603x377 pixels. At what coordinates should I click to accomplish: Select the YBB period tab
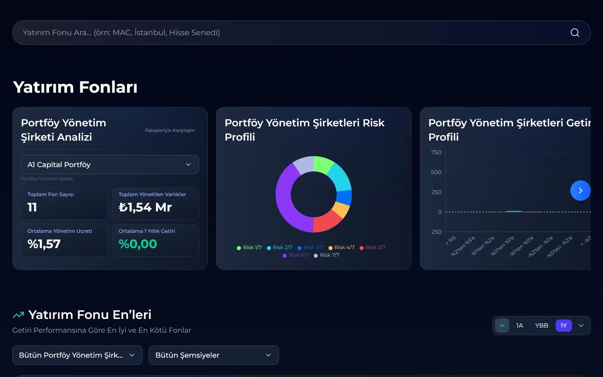point(542,326)
